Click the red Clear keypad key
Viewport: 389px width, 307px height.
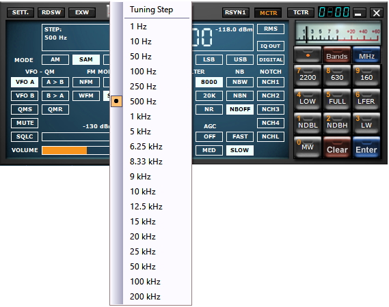coord(337,147)
